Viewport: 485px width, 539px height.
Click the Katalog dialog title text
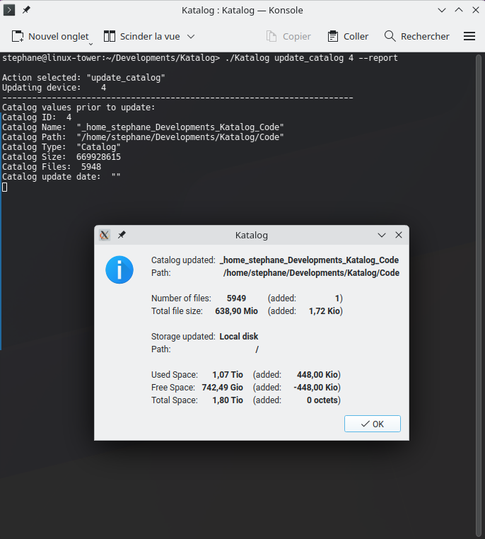252,235
